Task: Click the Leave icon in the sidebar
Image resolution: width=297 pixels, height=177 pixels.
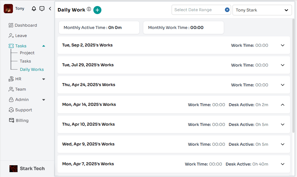Action: click(10, 36)
